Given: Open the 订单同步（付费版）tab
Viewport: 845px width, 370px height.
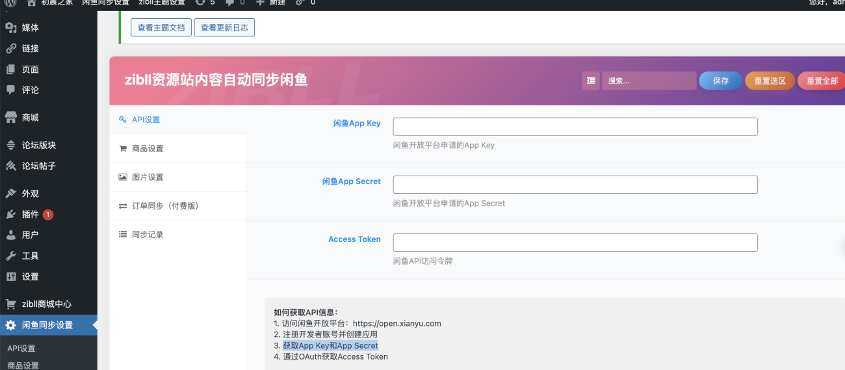Looking at the screenshot, I should [164, 205].
